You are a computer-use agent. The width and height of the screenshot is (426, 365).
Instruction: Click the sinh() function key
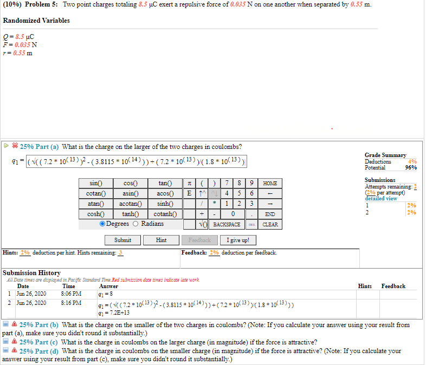pos(165,204)
